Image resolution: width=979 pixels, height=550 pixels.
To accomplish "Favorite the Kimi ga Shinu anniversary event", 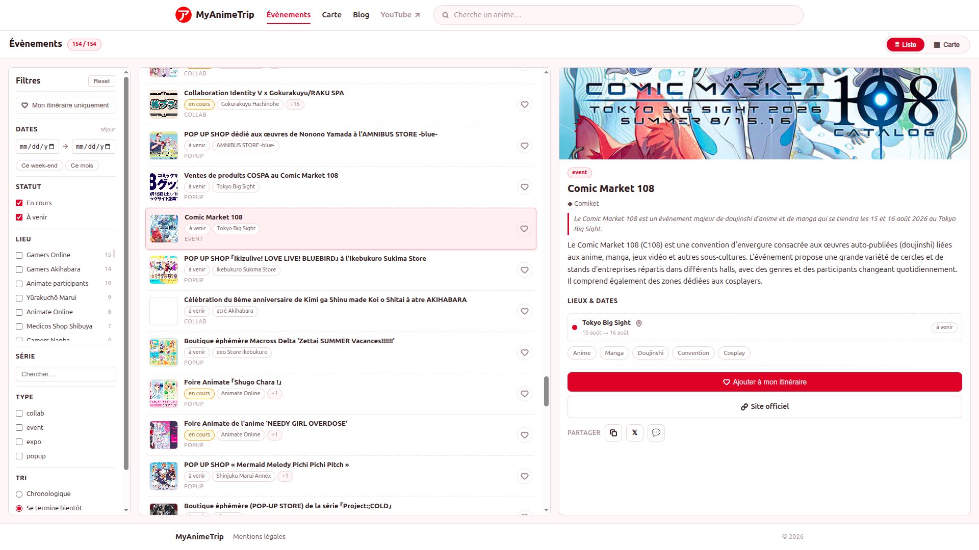I will tap(524, 311).
